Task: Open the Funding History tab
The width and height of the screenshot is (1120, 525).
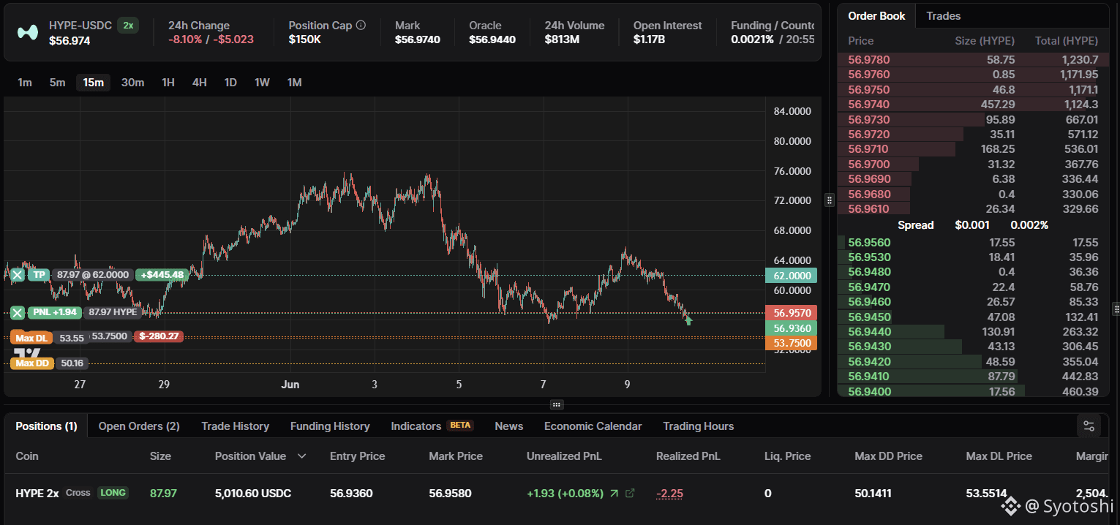Action: [330, 426]
